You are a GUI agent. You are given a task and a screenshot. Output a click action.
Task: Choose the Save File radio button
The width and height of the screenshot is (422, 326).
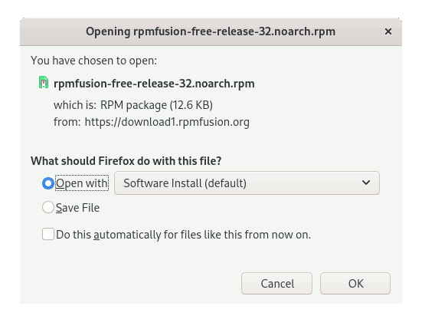pos(48,207)
